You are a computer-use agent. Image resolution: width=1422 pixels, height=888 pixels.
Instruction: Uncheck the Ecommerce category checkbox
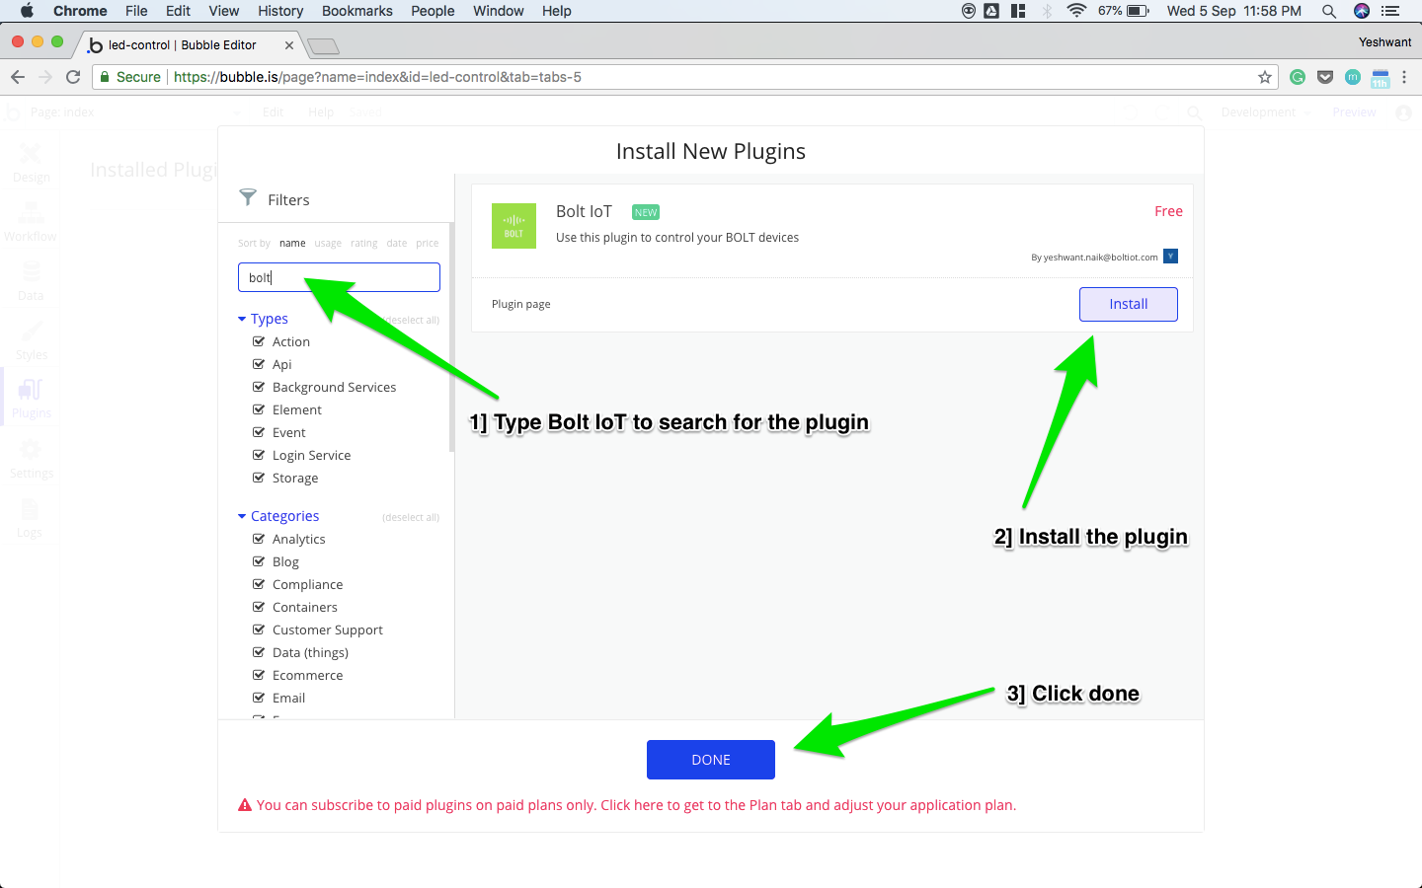pos(259,675)
